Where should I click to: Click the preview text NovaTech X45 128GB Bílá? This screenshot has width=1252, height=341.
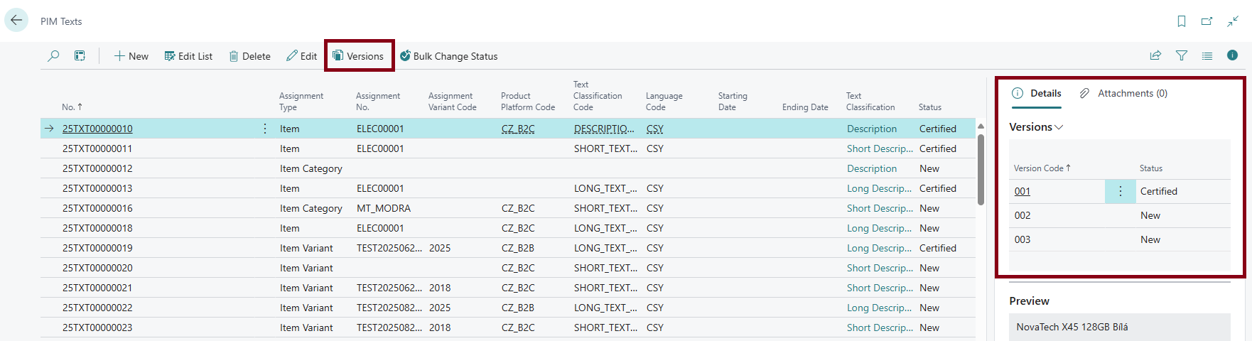click(1072, 327)
